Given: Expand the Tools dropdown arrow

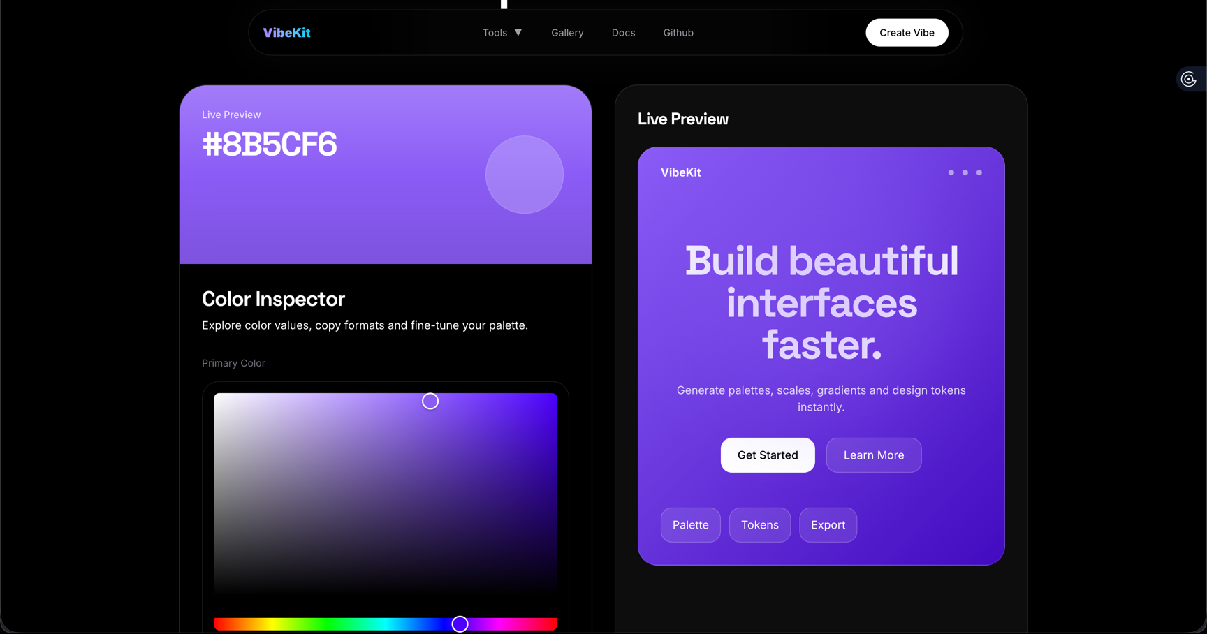Looking at the screenshot, I should click(518, 33).
